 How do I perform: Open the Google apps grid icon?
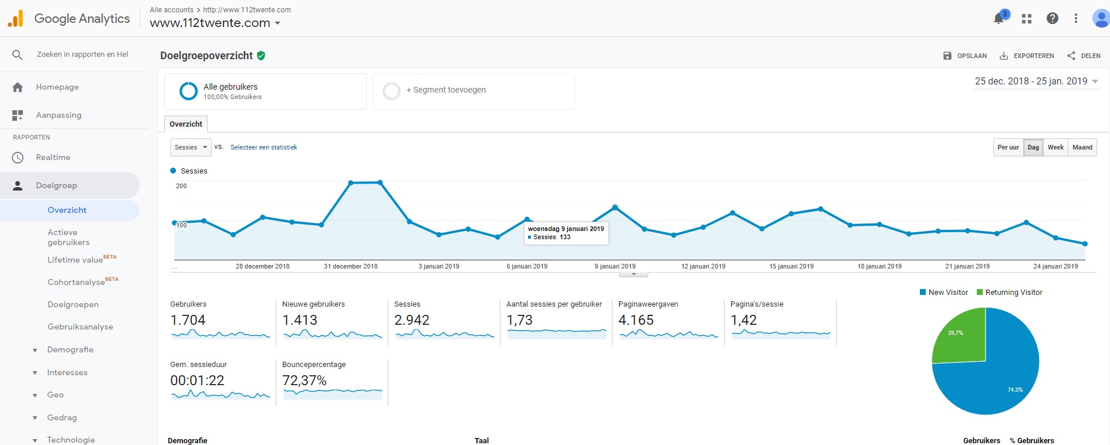pos(1027,19)
